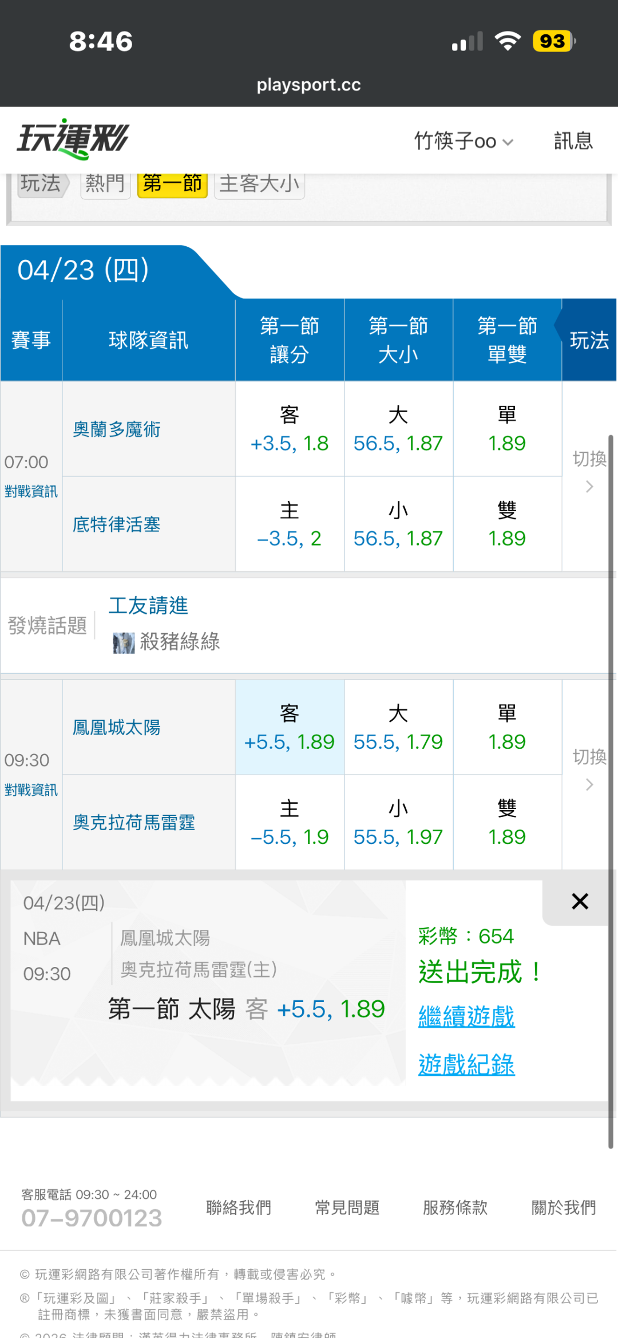Click the 玩運彩 site logo
This screenshot has height=1338, width=618.
73,139
